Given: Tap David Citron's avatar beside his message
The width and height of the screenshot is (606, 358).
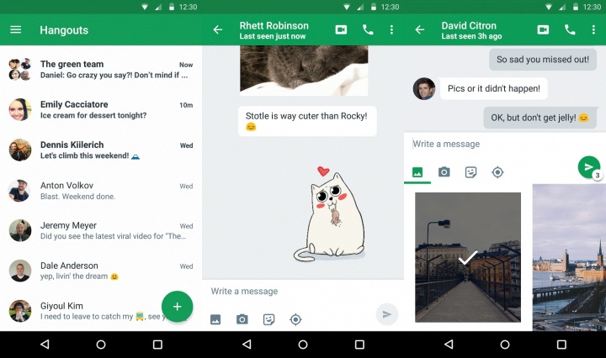Looking at the screenshot, I should tap(424, 89).
